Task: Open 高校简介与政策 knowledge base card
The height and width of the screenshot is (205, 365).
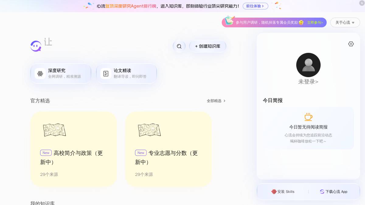Action: tap(74, 149)
